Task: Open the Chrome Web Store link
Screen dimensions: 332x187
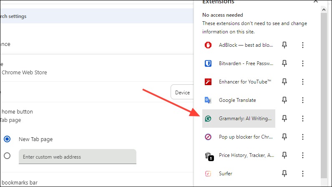Action: tap(24, 72)
